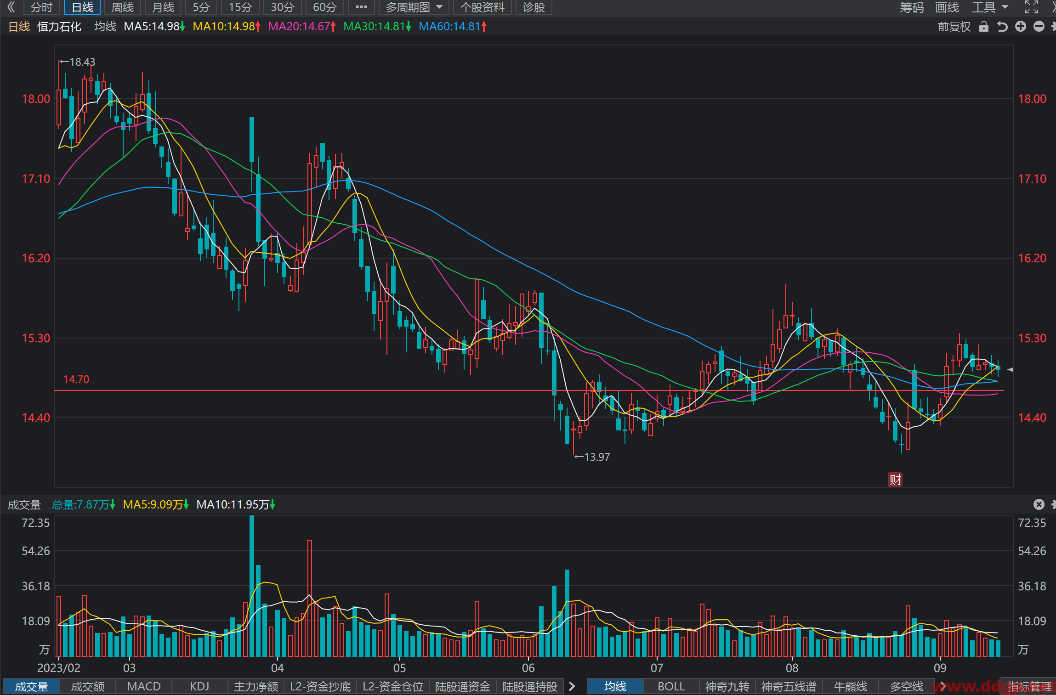Open 个股资料 stock info
Image resolution: width=1056 pixels, height=695 pixels.
[x=483, y=7]
